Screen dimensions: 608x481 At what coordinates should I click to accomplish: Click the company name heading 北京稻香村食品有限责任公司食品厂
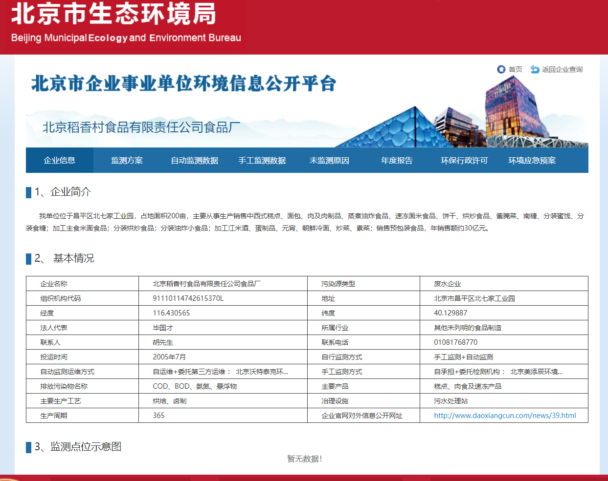tap(141, 127)
